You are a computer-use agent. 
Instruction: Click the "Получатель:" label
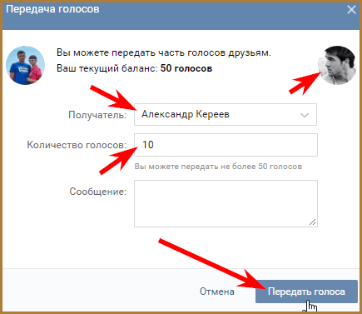click(x=97, y=115)
